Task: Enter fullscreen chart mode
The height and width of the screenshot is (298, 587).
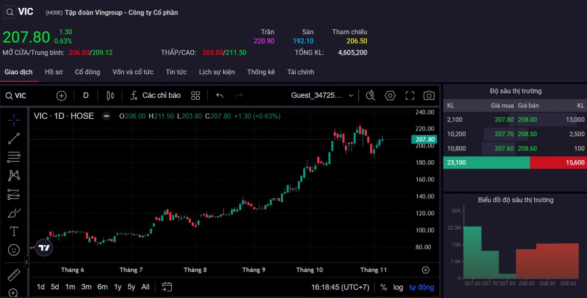Action: point(410,96)
